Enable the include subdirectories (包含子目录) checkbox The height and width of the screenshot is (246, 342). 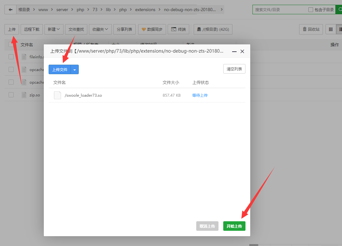[311, 10]
